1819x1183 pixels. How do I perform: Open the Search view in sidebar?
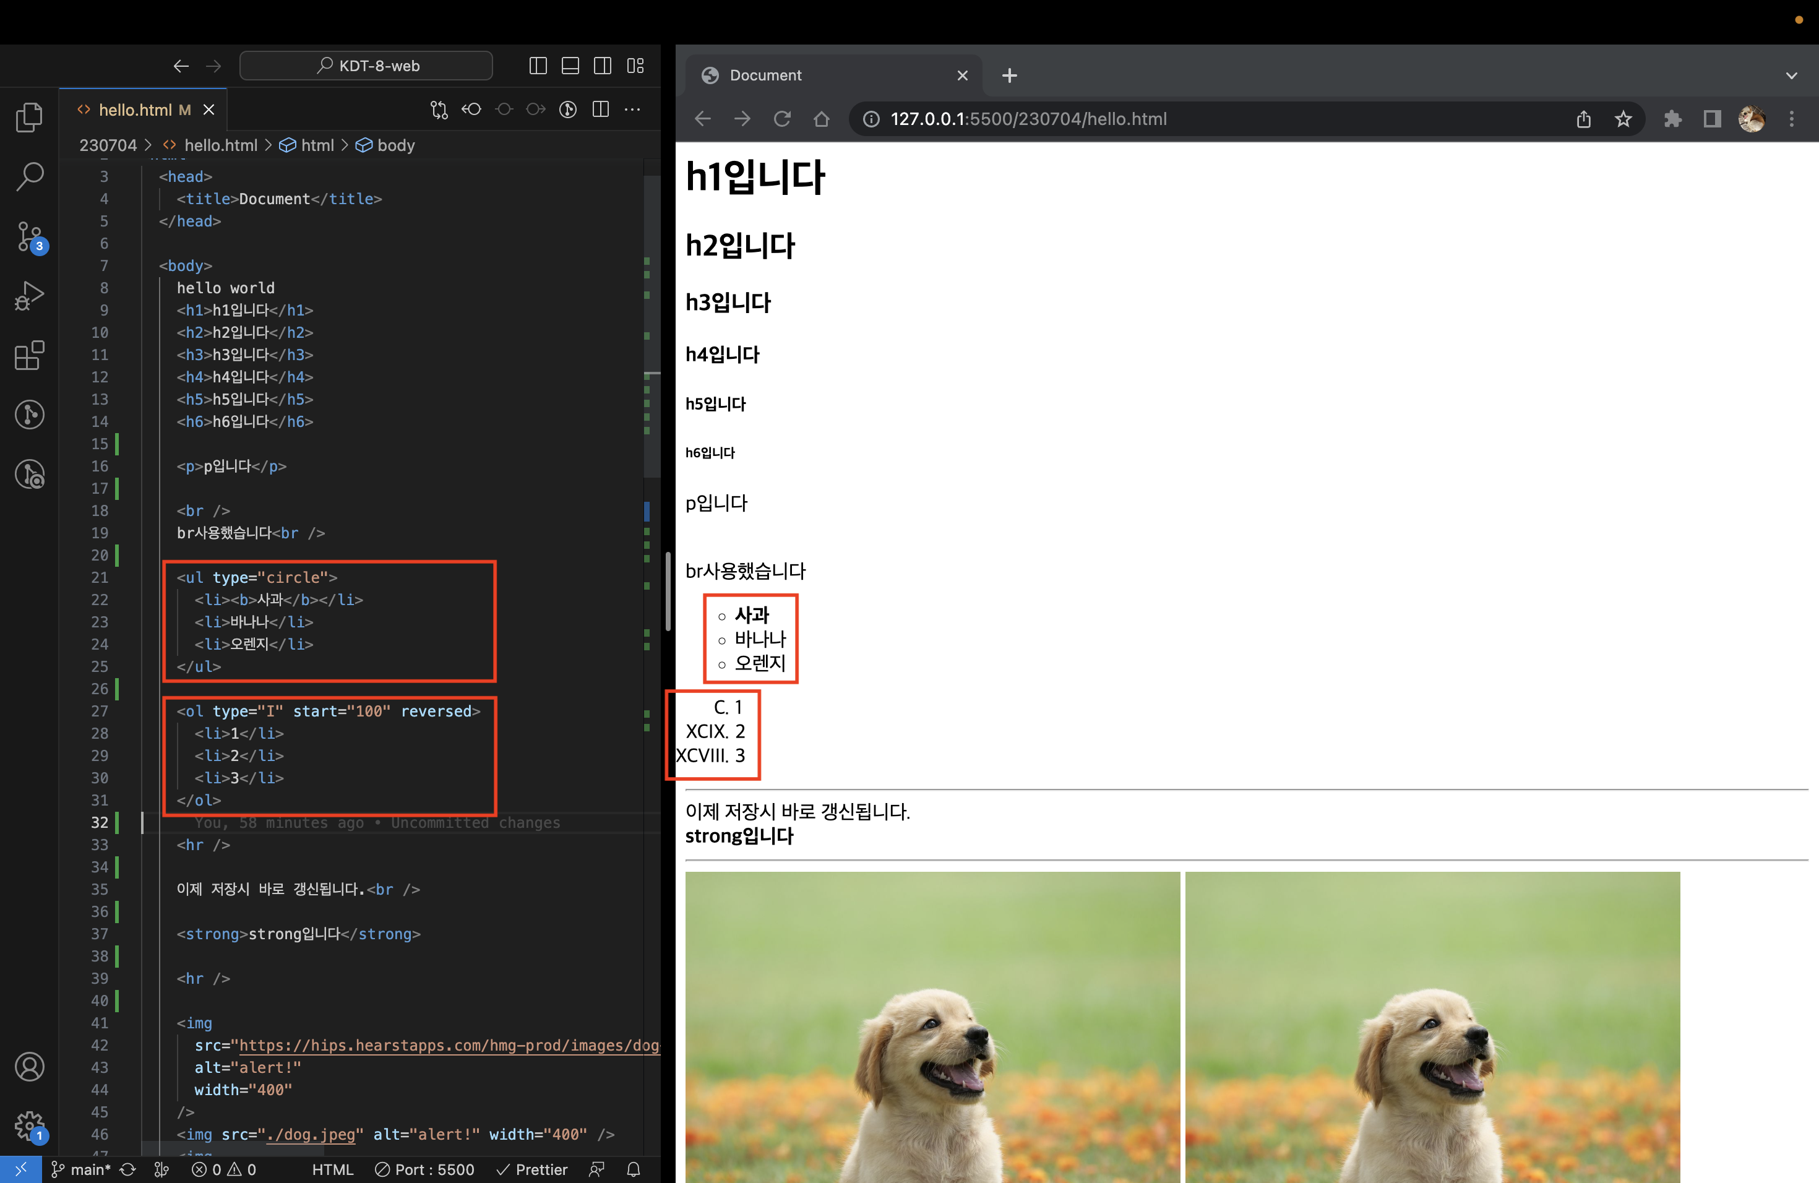pyautogui.click(x=29, y=176)
